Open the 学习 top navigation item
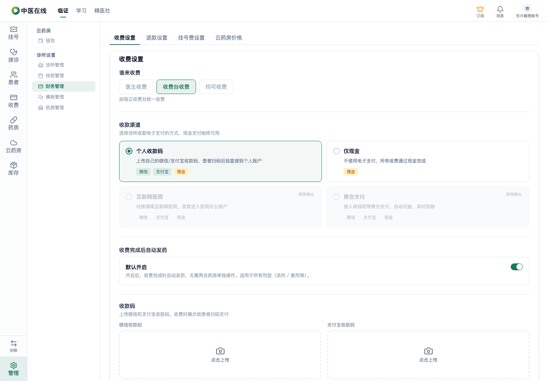548x381 pixels. pos(81,11)
